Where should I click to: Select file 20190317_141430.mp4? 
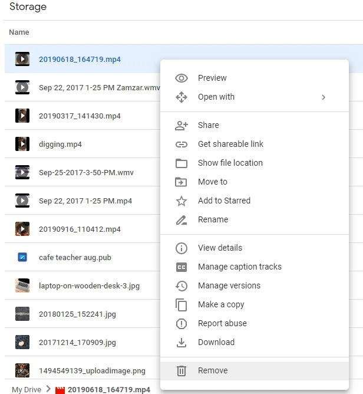pos(80,116)
